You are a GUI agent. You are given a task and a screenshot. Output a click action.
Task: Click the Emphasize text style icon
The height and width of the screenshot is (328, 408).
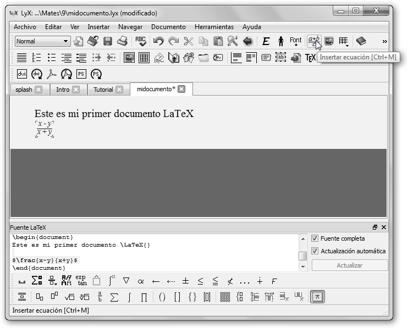coord(266,41)
